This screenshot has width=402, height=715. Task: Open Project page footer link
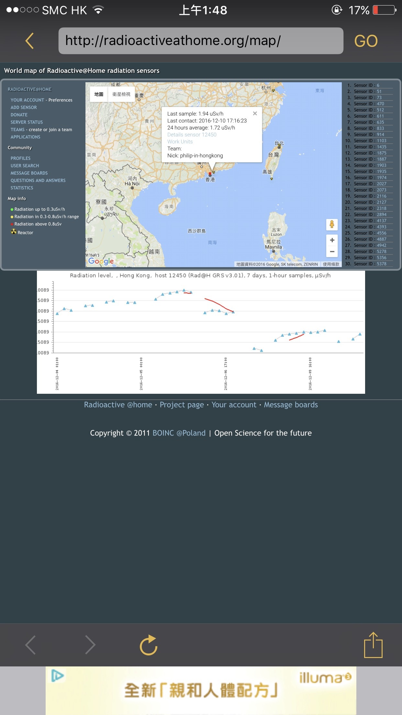[182, 405]
